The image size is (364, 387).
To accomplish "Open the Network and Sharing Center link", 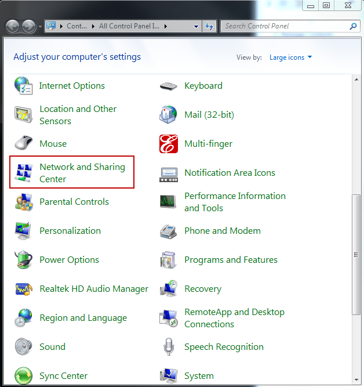I will click(x=82, y=173).
